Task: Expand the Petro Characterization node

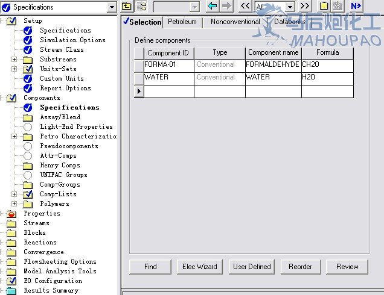Action: coord(14,137)
